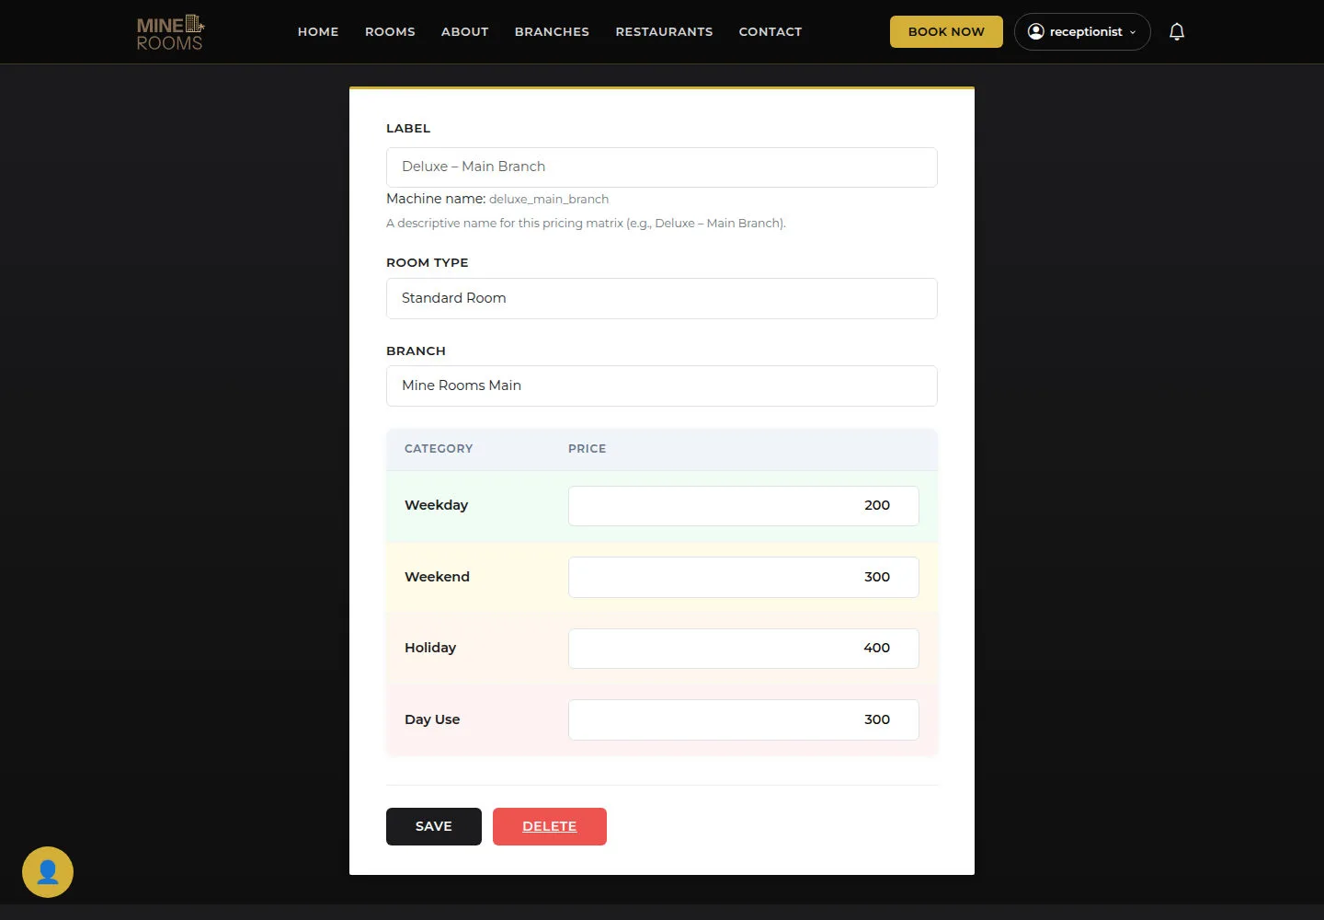This screenshot has height=920, width=1324.
Task: Click the 'Holiday' row label
Action: (430, 648)
